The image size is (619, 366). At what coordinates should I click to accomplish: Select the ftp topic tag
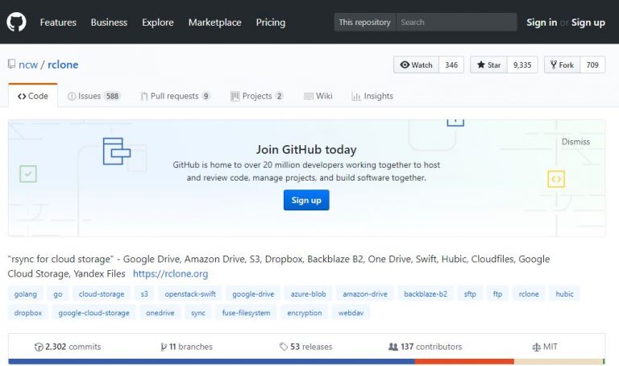coord(497,293)
